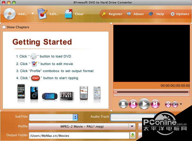
Task: Click the Add DVD disc icon
Action: (x=10, y=14)
